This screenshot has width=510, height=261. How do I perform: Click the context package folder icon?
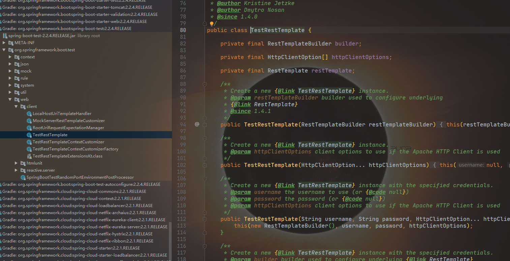tap(17, 57)
